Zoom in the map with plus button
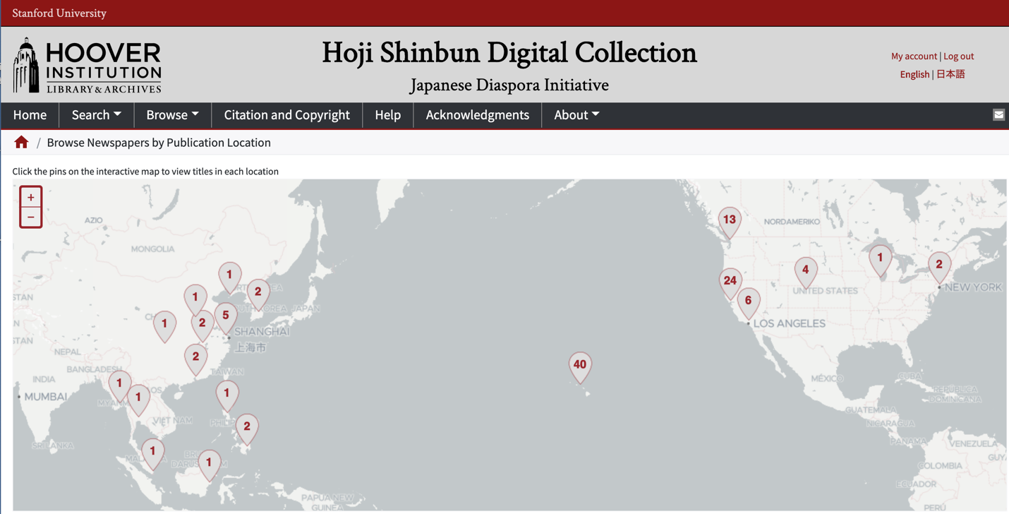Screen dimensions: 1009x514 pos(31,198)
